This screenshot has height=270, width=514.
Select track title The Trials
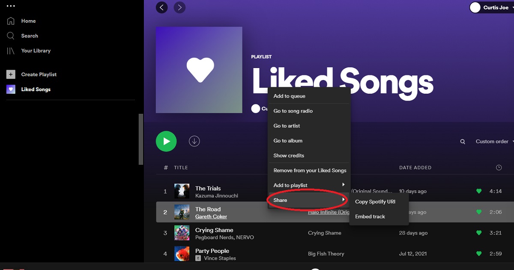click(x=208, y=188)
